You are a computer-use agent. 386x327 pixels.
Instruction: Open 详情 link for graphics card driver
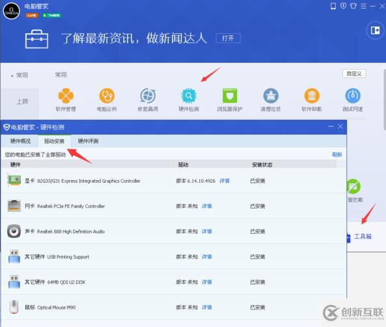(x=225, y=181)
